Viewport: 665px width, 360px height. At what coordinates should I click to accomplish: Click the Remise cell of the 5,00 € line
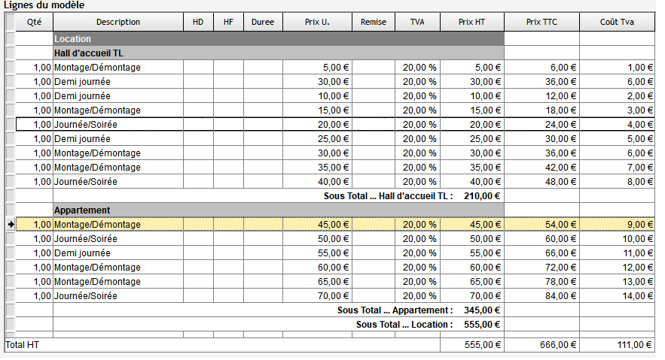point(374,67)
